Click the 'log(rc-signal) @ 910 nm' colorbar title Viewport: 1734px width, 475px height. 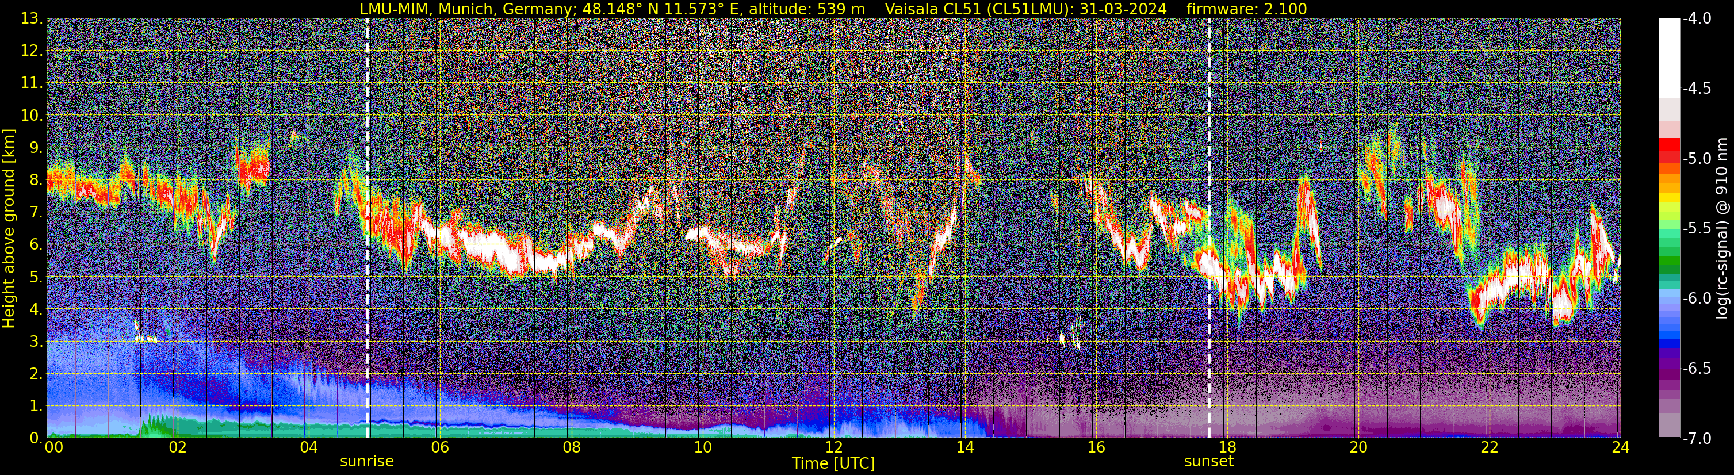[x=1722, y=228]
